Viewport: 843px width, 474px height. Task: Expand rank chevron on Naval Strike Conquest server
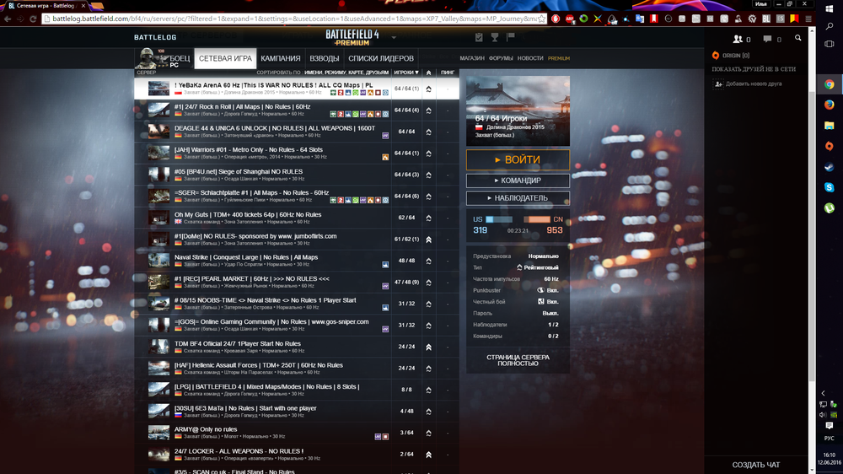(x=428, y=261)
